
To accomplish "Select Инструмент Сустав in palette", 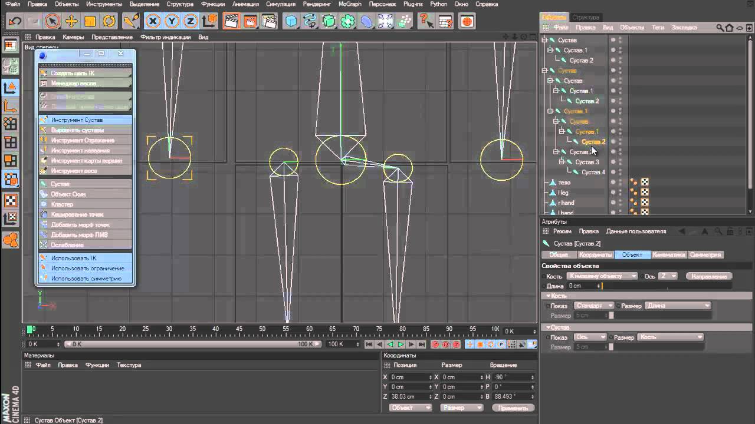I will point(86,120).
